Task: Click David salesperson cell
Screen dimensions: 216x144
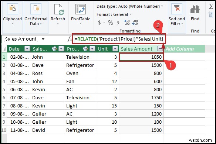Action: point(48,130)
